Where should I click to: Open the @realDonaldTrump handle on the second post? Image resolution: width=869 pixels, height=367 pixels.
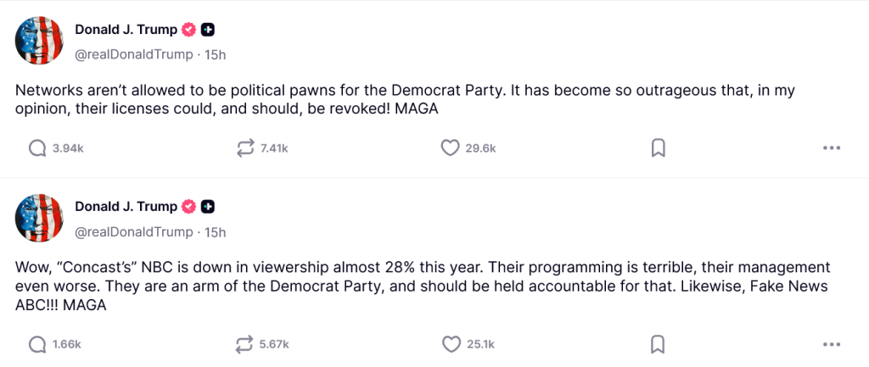coord(134,231)
